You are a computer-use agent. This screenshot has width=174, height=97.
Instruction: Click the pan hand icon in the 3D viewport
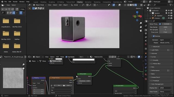pos(141,27)
